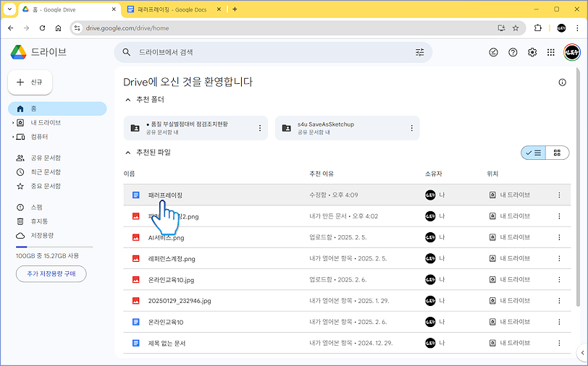Viewport: 588px width, 366px height.
Task: Click 추가 저장용량 구매 button
Action: [x=51, y=274]
